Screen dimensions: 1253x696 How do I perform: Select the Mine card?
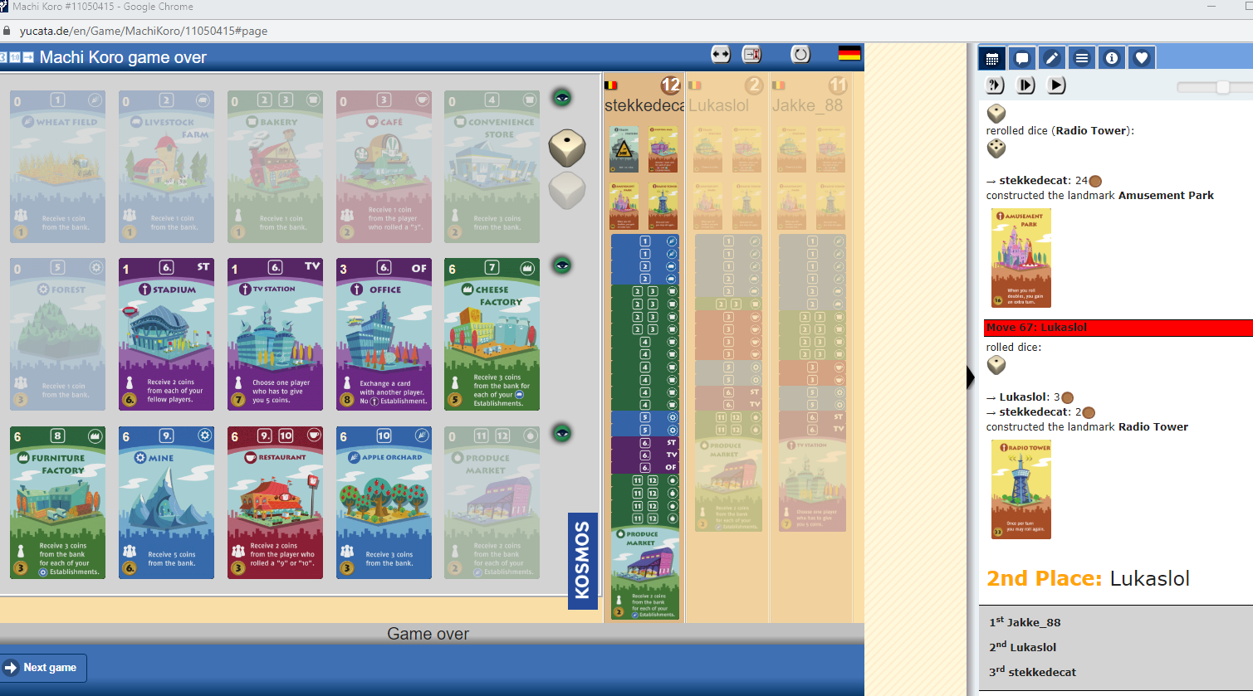click(166, 503)
